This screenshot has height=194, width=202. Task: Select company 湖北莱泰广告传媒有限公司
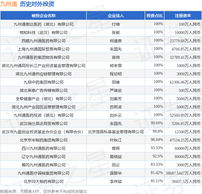[44, 90]
